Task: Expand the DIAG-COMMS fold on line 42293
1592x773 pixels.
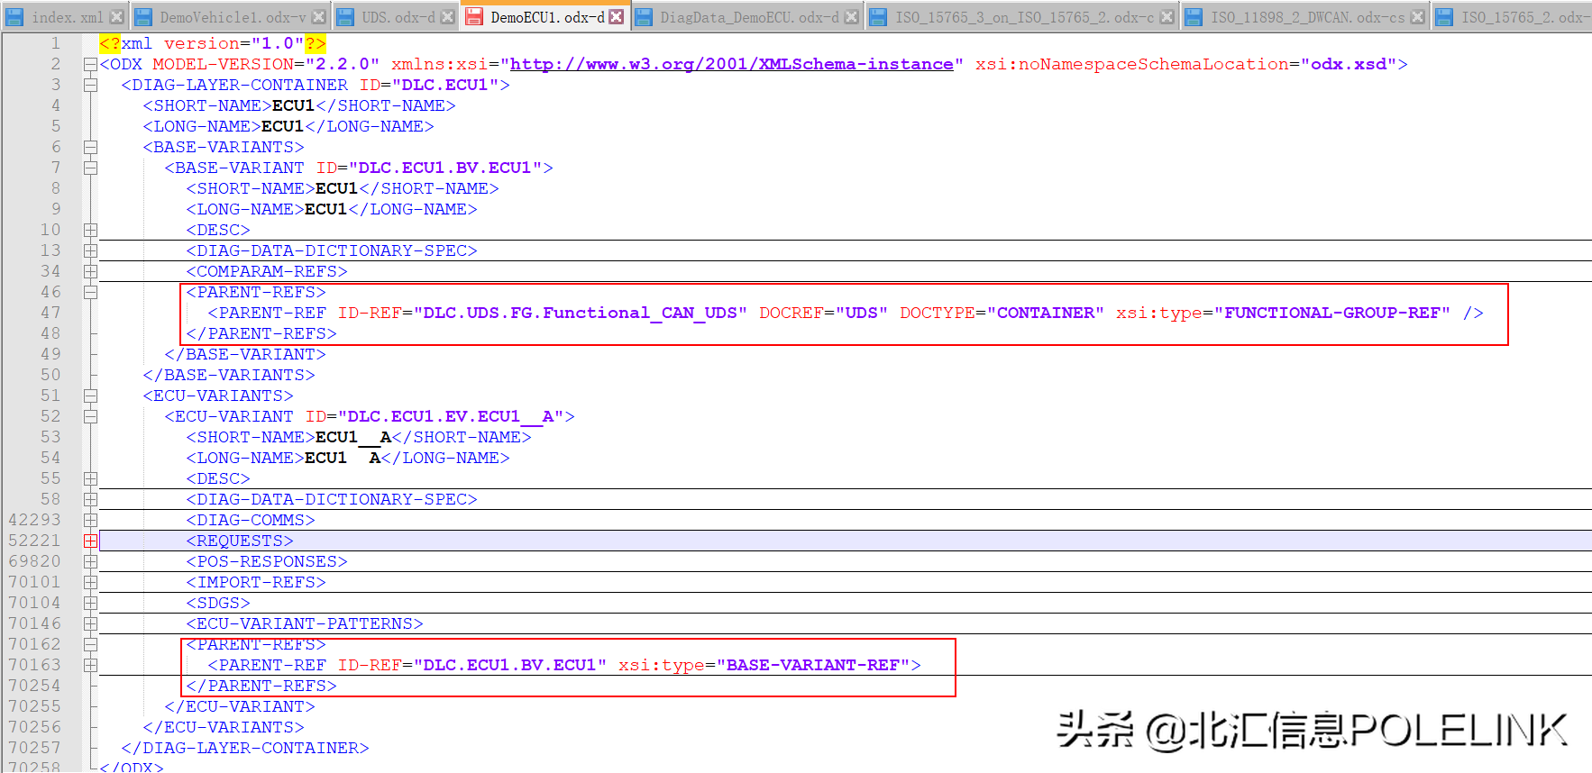Action: (90, 520)
